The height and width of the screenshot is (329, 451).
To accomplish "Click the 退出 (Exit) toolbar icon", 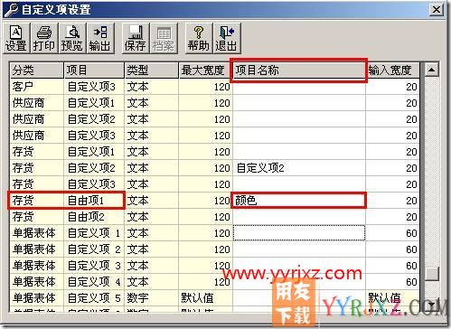I will [x=226, y=39].
